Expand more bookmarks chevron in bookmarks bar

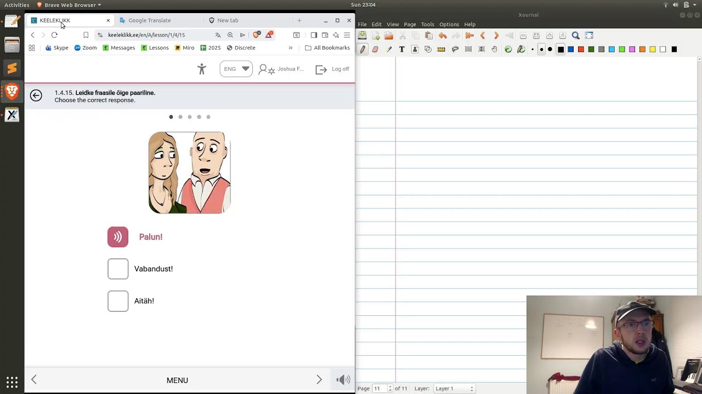[x=291, y=48]
